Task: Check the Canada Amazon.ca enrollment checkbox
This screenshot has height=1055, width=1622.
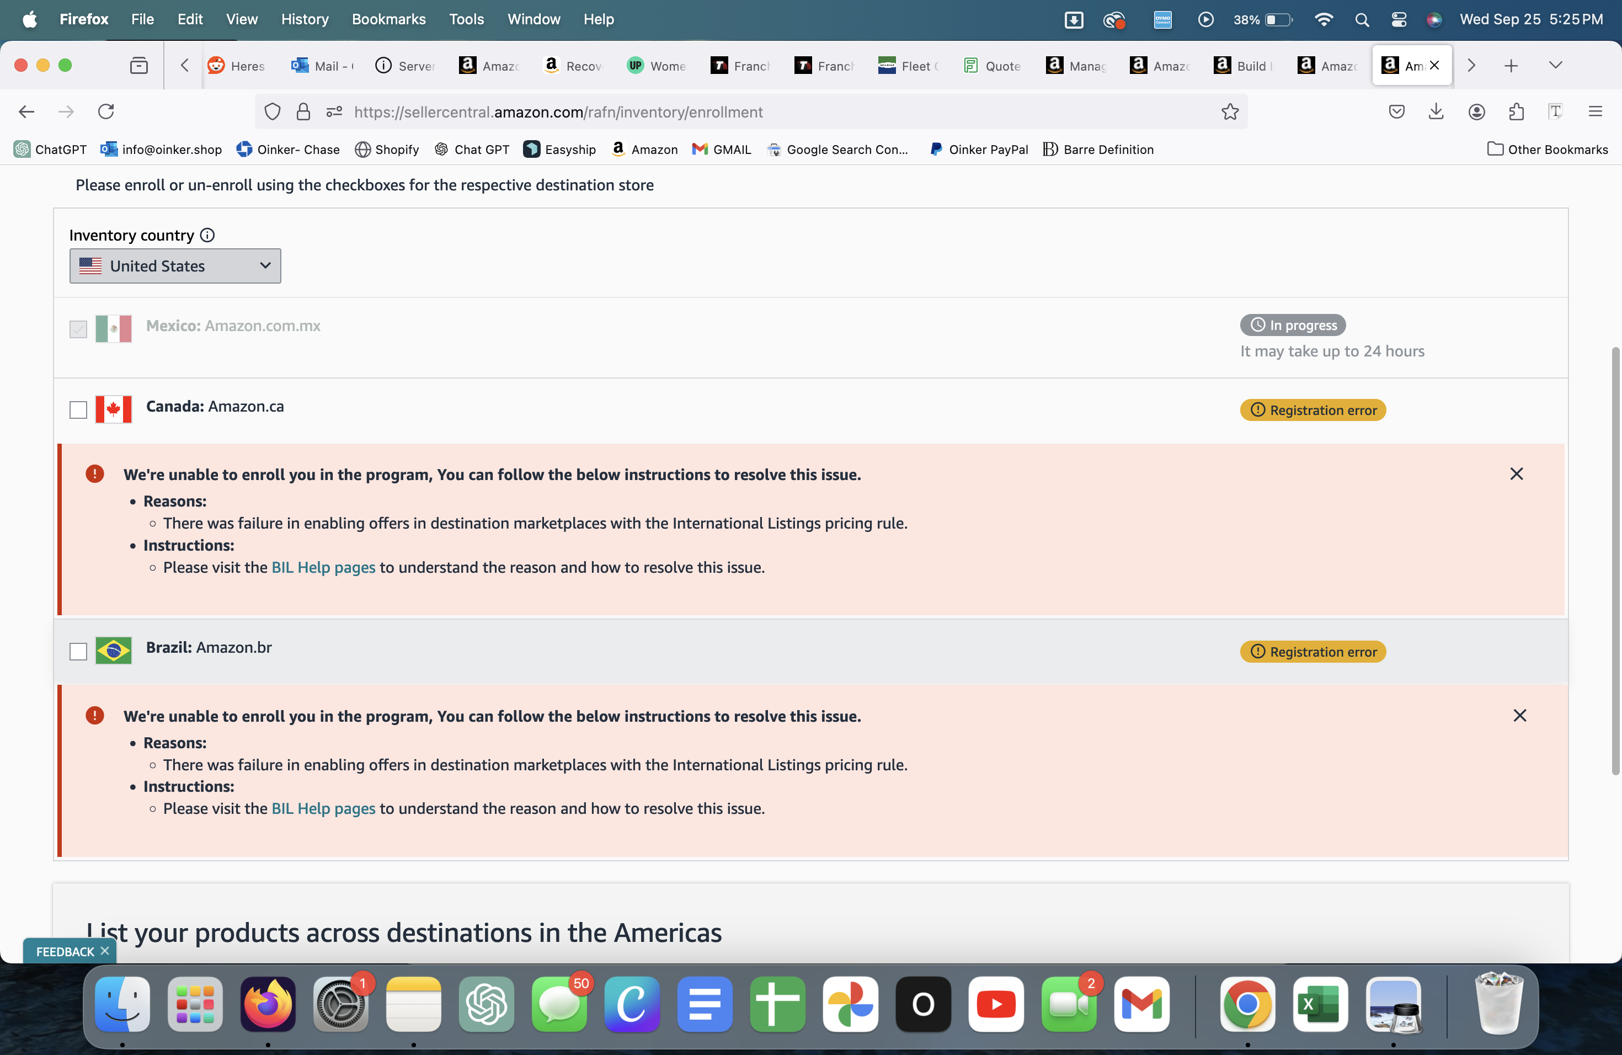Action: [x=78, y=409]
